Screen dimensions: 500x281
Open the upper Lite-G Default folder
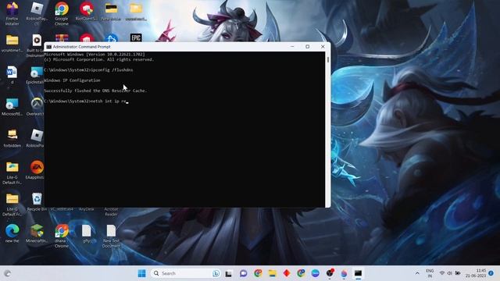click(12, 173)
